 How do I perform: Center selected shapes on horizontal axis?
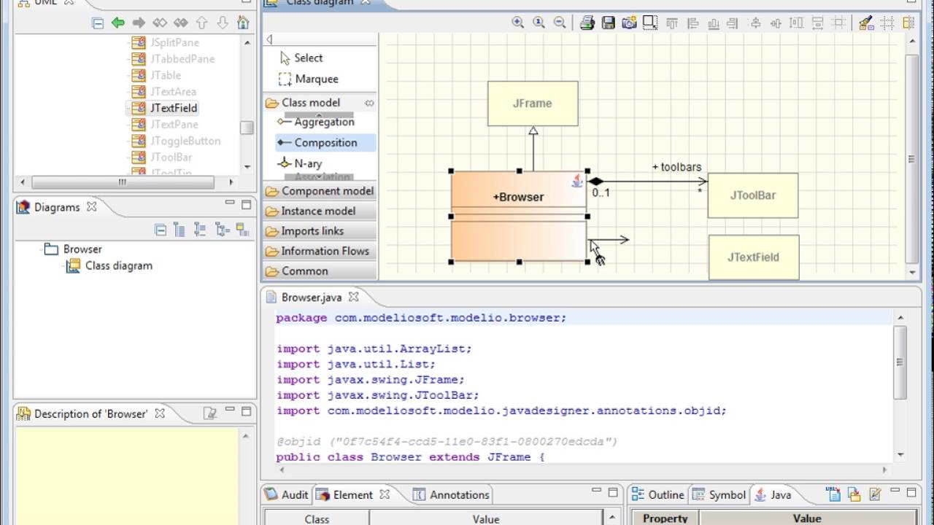pyautogui.click(x=756, y=23)
